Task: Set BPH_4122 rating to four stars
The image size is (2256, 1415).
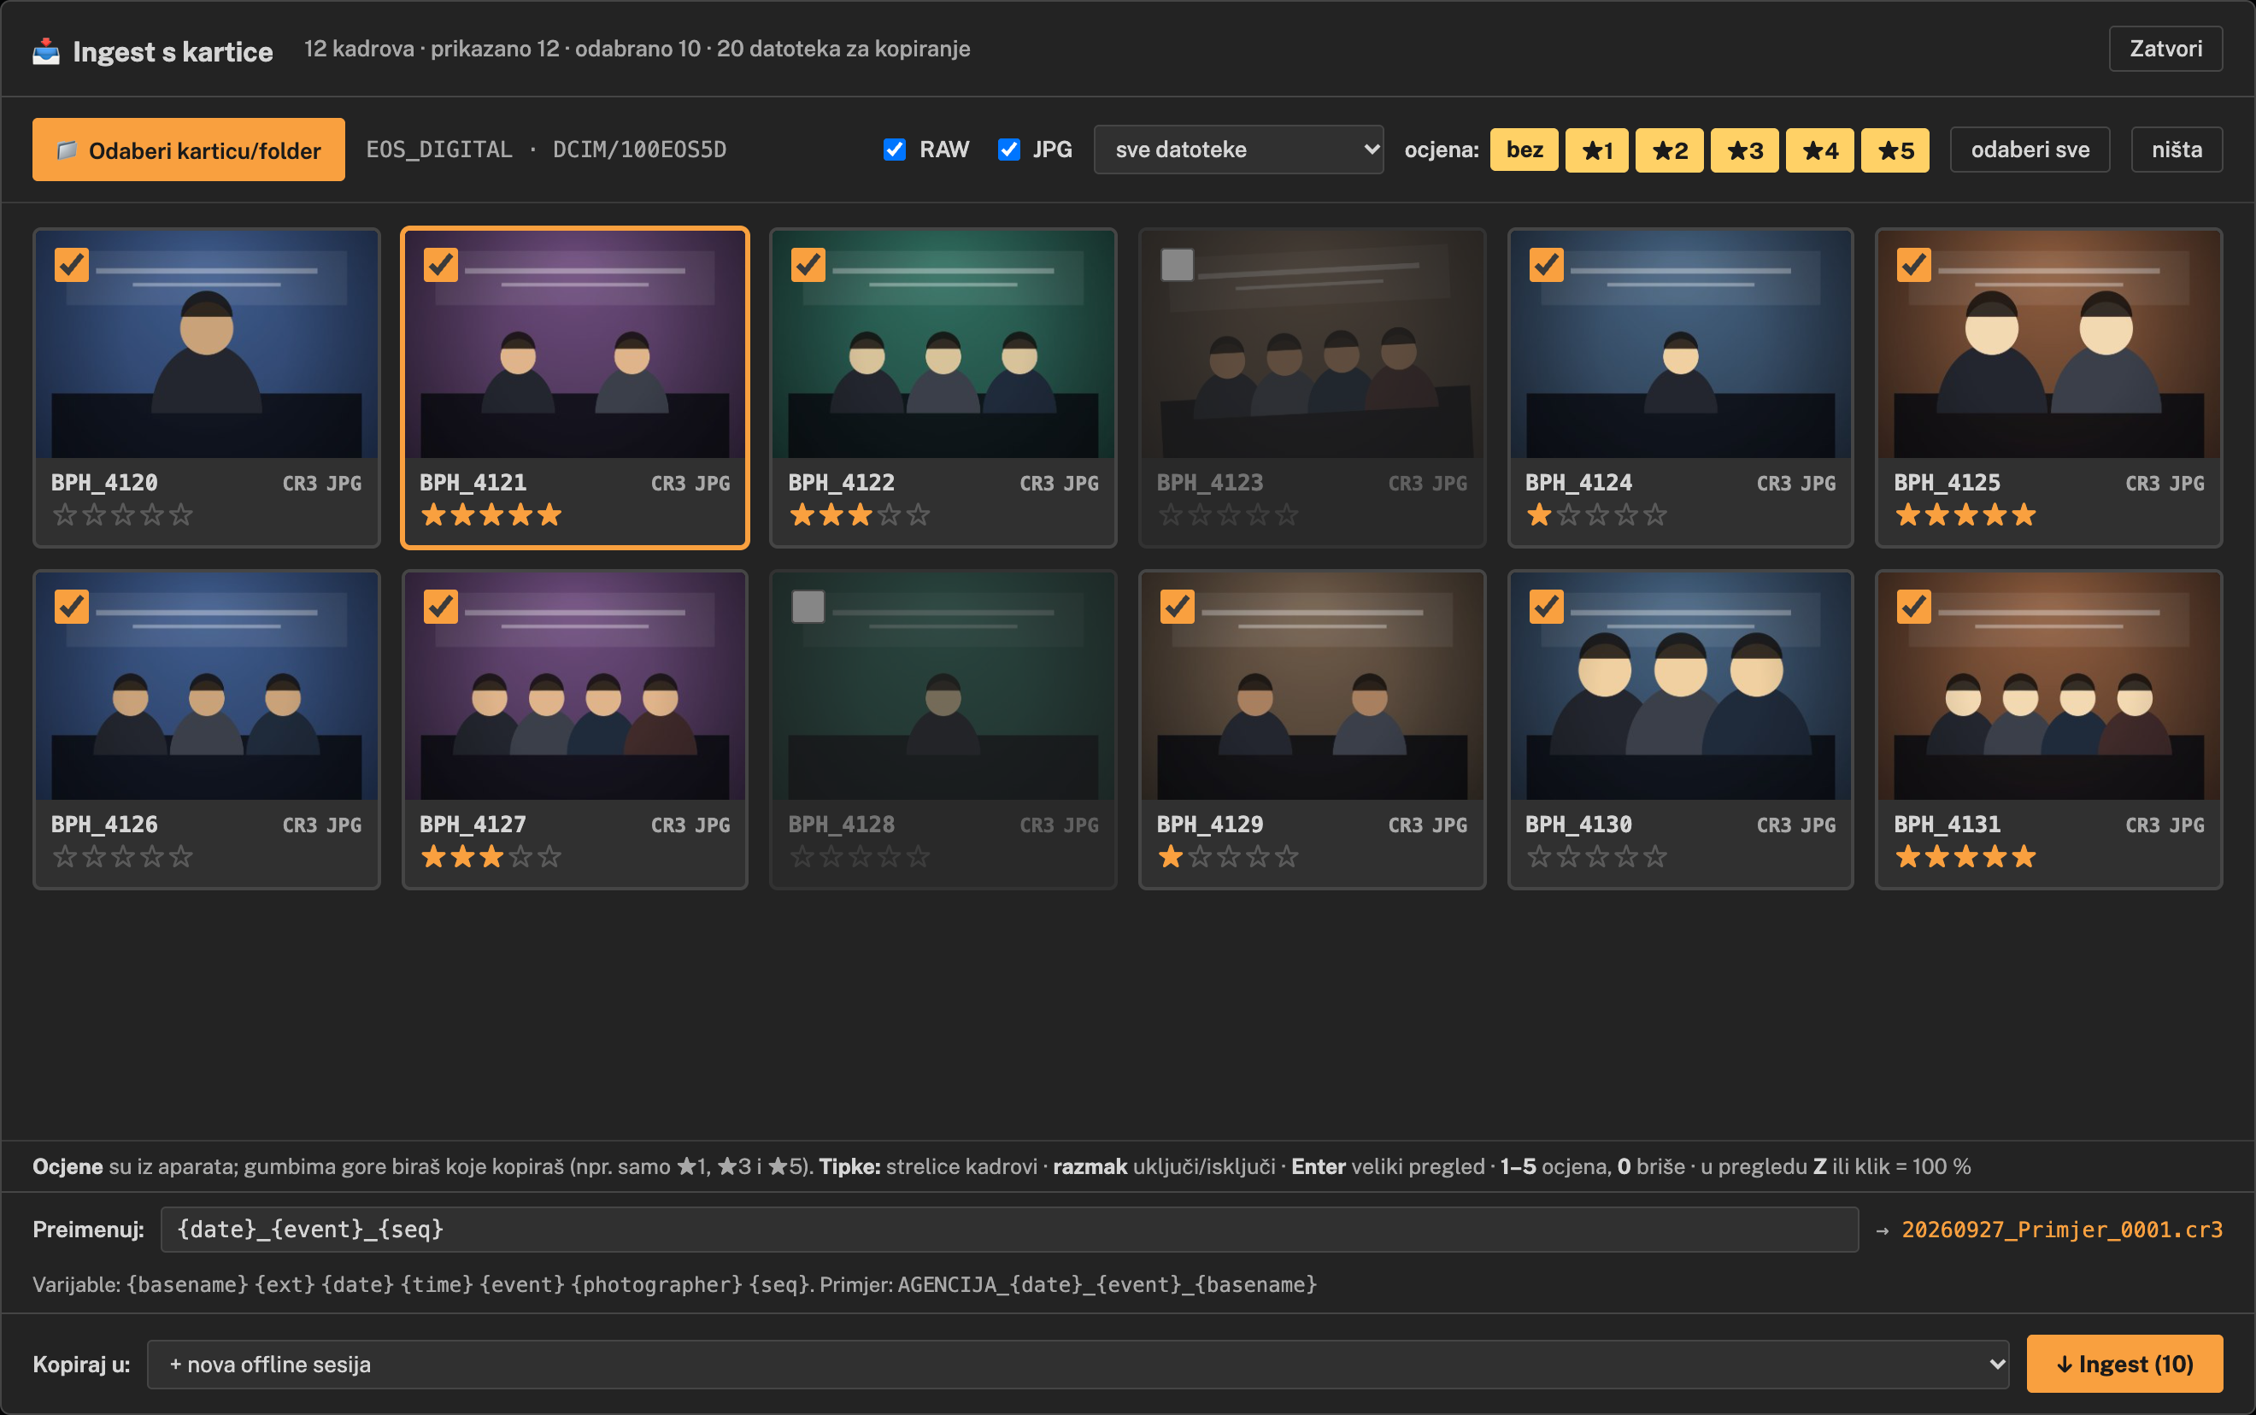Action: tap(889, 514)
